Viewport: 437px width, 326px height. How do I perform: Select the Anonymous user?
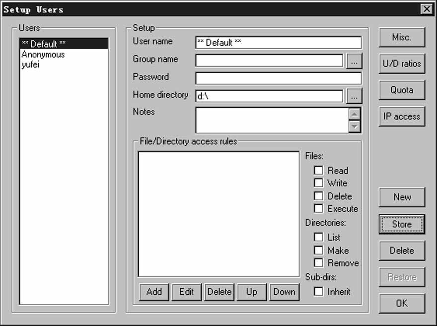click(x=64, y=54)
